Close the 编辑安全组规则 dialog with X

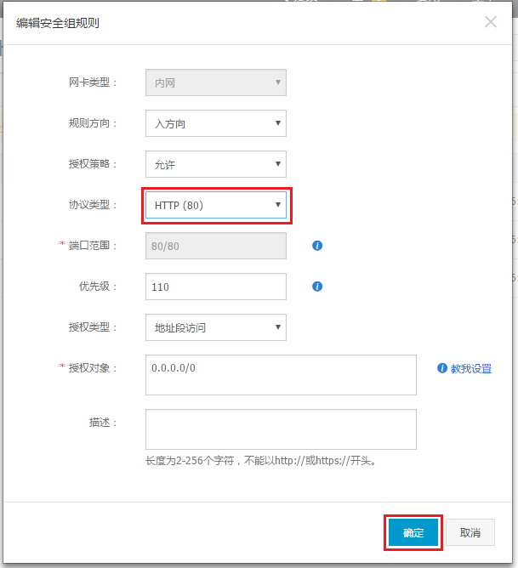click(x=491, y=22)
